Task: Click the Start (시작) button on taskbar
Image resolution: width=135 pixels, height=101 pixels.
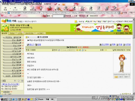Action: [x=4, y=99]
